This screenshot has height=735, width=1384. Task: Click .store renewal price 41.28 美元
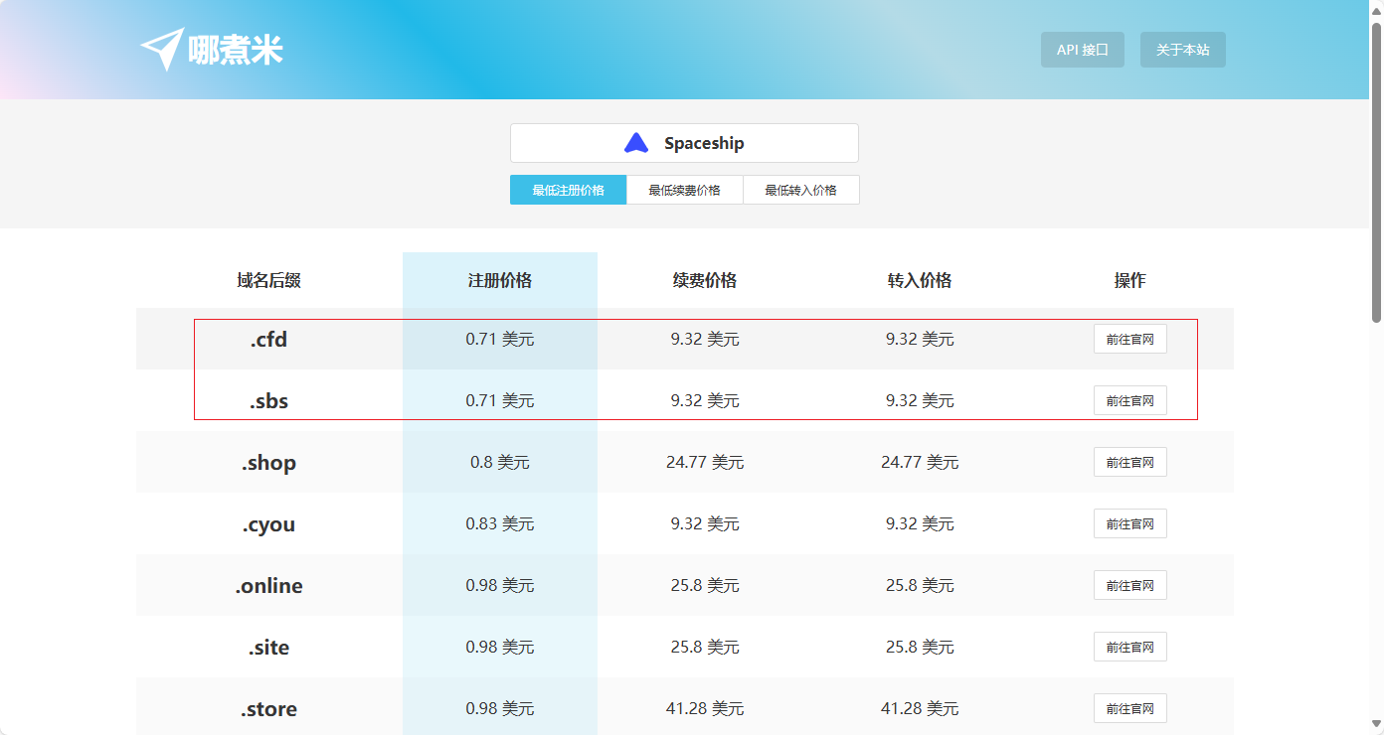705,708
